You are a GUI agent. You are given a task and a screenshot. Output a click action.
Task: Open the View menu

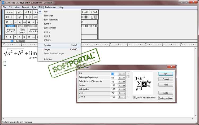tap(17, 7)
